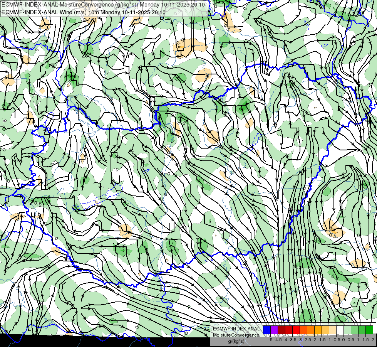Select the swatch between -4 and -3.5 ticks
This screenshot has height=347, width=377.
(289, 330)
